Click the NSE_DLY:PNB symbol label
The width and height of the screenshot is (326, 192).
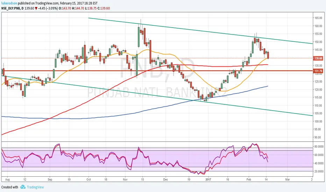(11, 8)
